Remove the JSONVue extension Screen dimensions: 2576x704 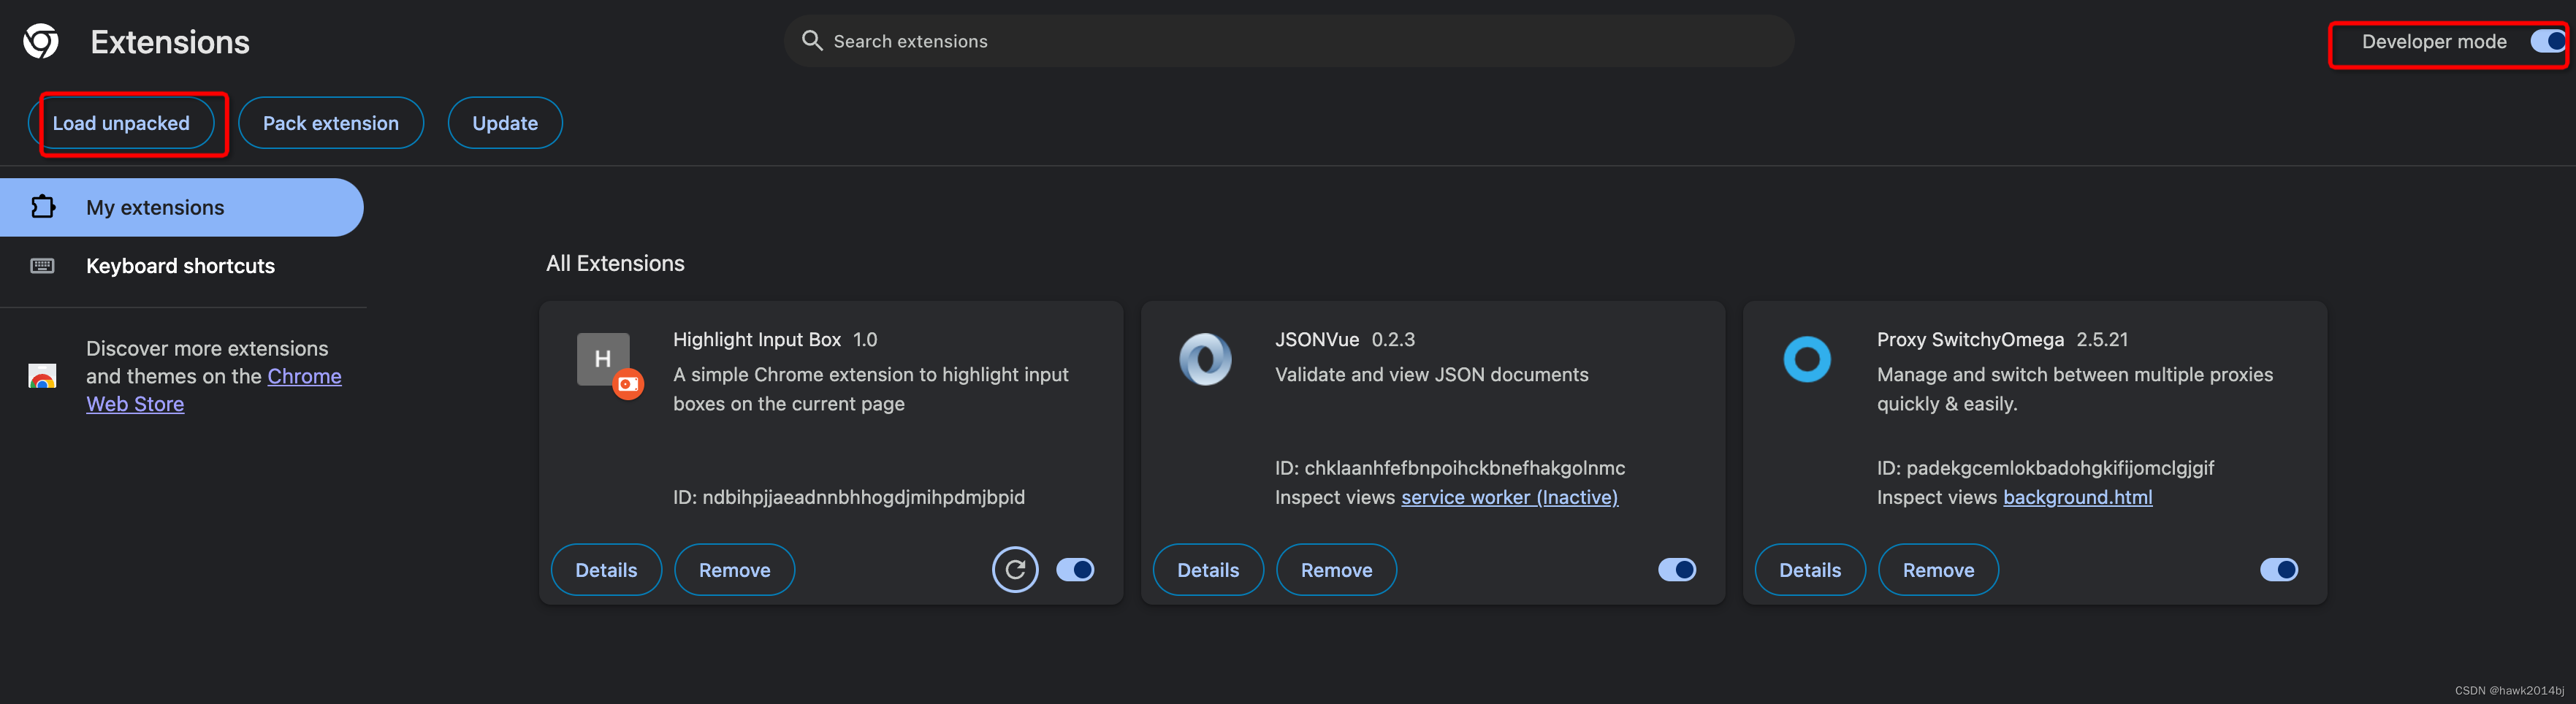(1337, 570)
